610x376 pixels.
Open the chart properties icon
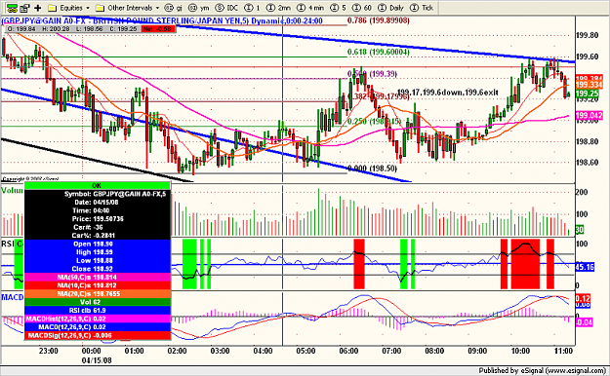coord(25,8)
